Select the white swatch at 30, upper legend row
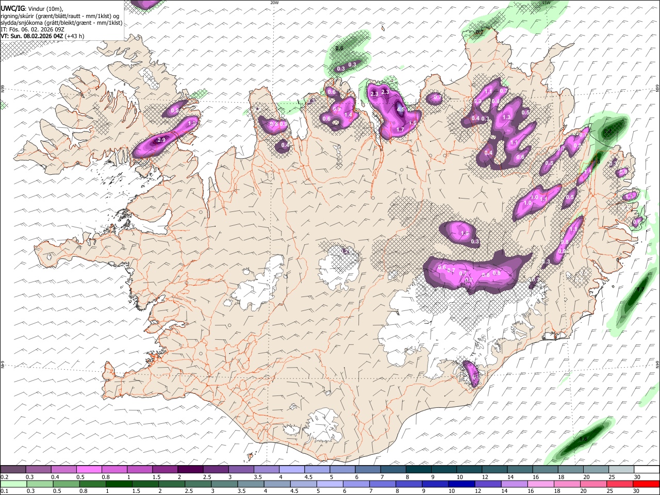 coord(647,469)
